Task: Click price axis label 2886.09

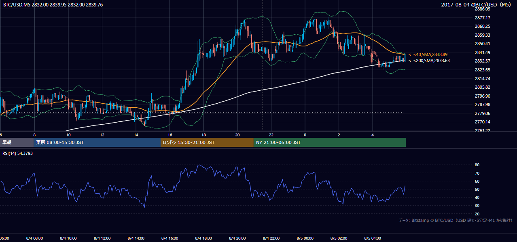Action: pos(482,9)
